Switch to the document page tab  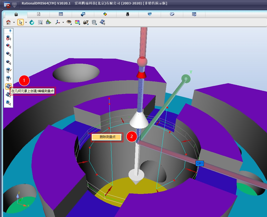click(39, 14)
